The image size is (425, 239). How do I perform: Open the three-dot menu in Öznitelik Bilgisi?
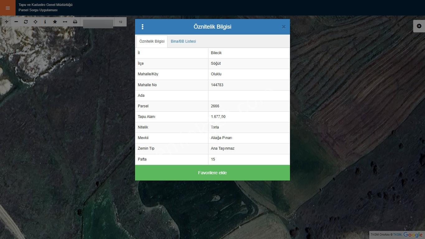[142, 27]
